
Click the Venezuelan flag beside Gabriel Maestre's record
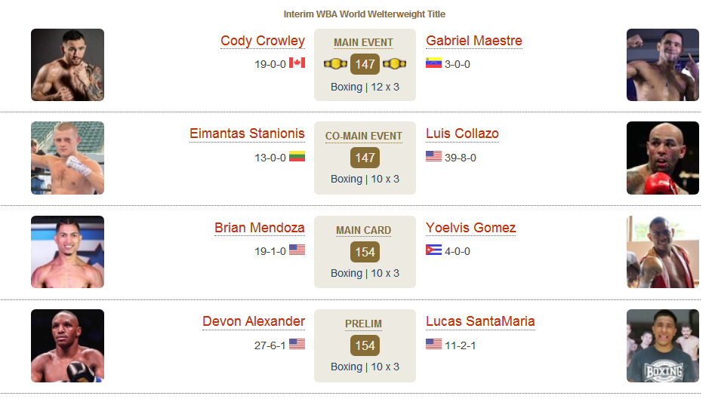[x=433, y=63]
